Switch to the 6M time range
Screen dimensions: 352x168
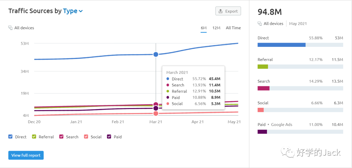pos(204,28)
